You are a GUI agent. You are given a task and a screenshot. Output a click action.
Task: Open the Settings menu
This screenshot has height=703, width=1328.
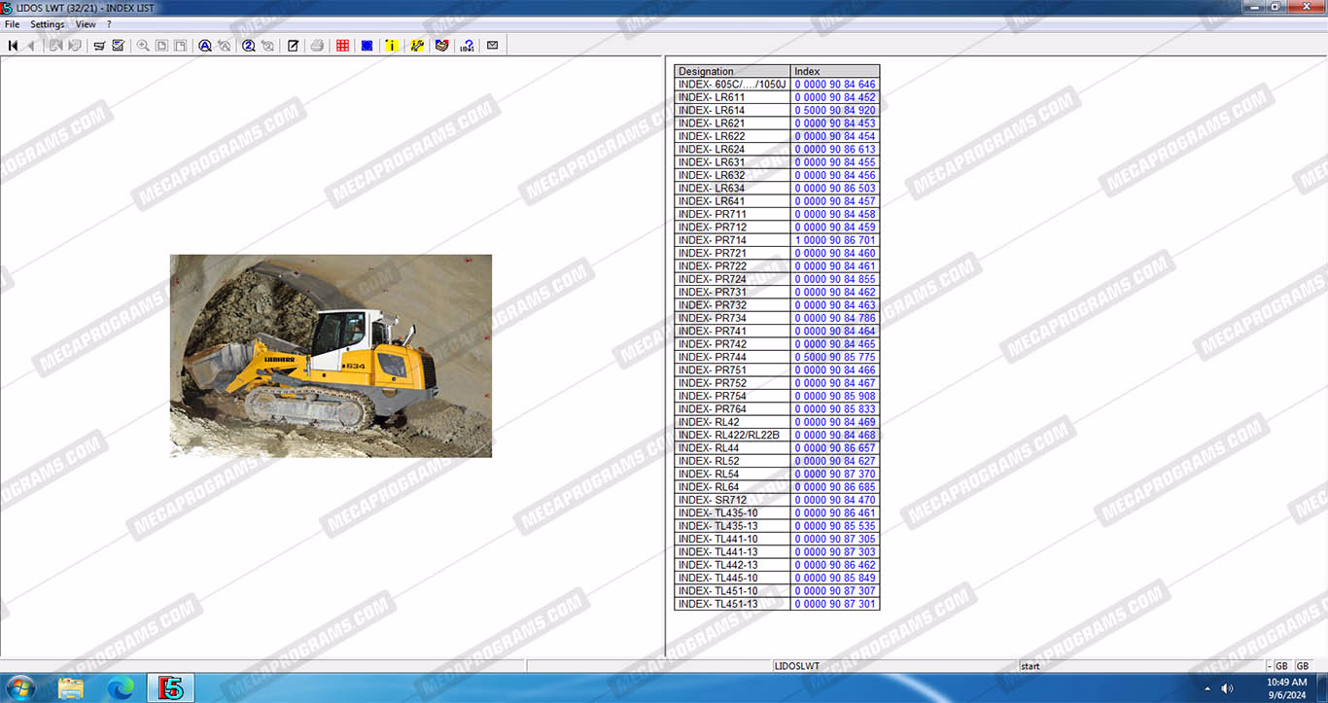pyautogui.click(x=48, y=24)
